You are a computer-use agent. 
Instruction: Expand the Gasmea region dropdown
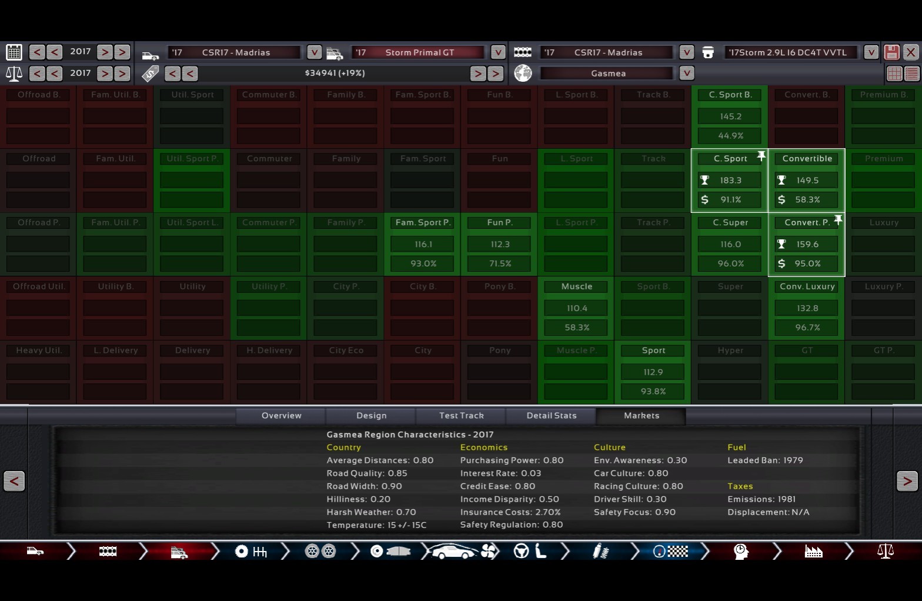(x=686, y=74)
